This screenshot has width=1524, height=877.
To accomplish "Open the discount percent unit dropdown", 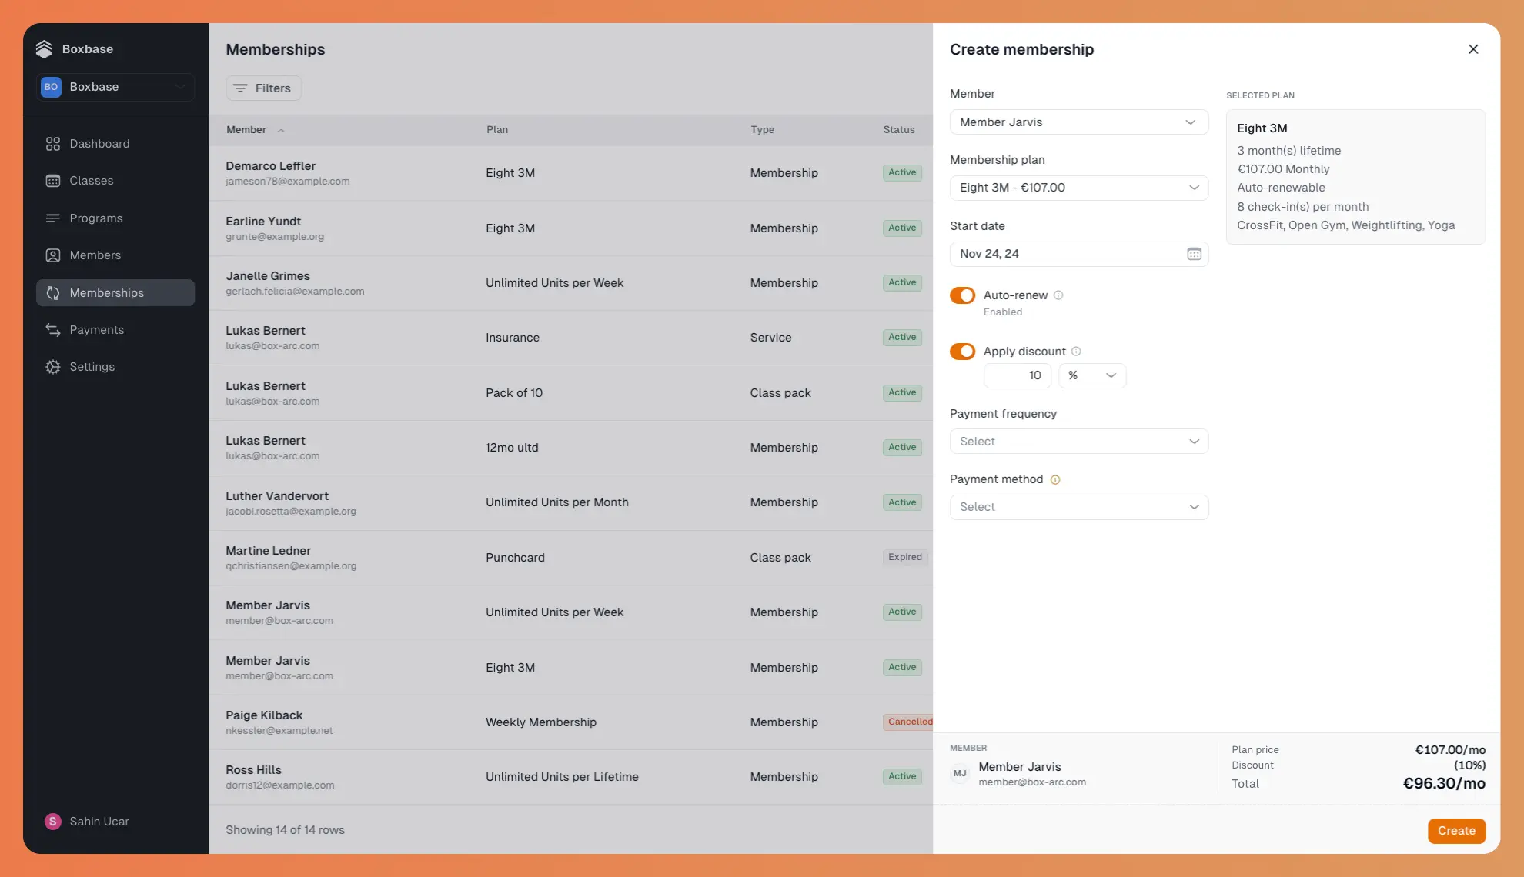I will click(x=1091, y=375).
